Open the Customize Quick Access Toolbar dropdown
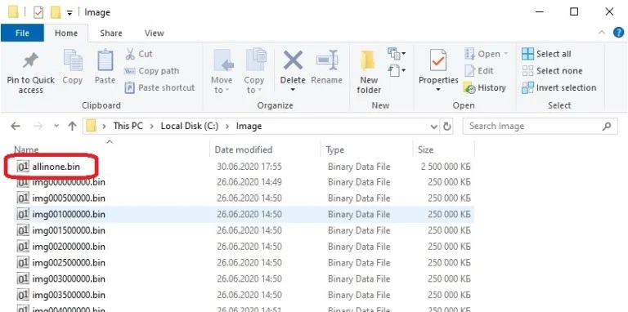The width and height of the screenshot is (628, 312). (x=70, y=13)
